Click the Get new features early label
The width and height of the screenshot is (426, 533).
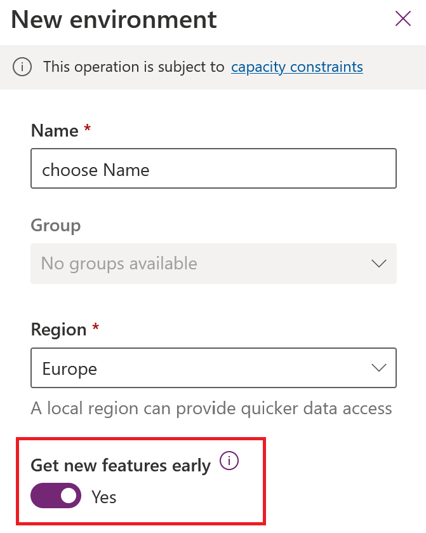point(121,466)
